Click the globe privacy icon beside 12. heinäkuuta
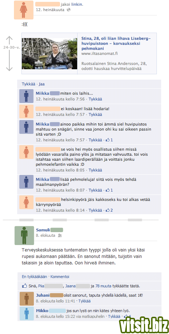The image size is (169, 334). click(69, 10)
